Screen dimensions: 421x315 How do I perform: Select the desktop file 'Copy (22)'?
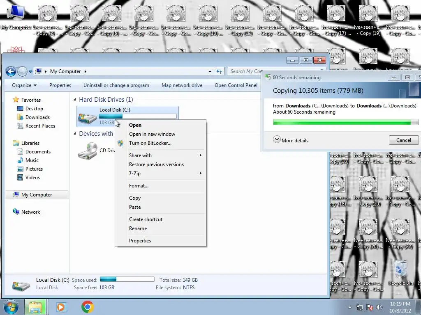400,233
